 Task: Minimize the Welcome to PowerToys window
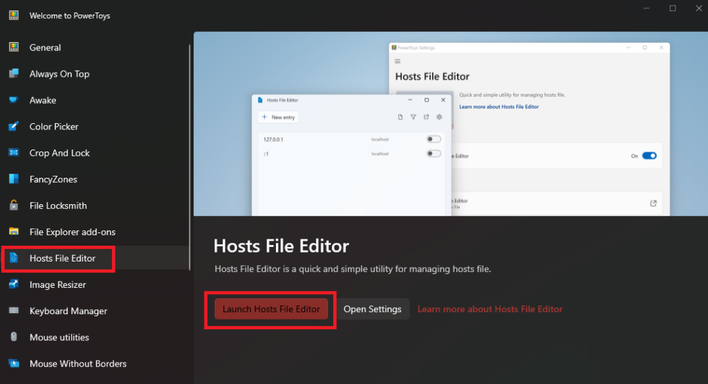646,8
